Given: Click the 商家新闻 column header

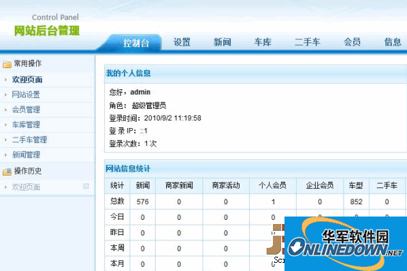Looking at the screenshot, I should 179,186.
